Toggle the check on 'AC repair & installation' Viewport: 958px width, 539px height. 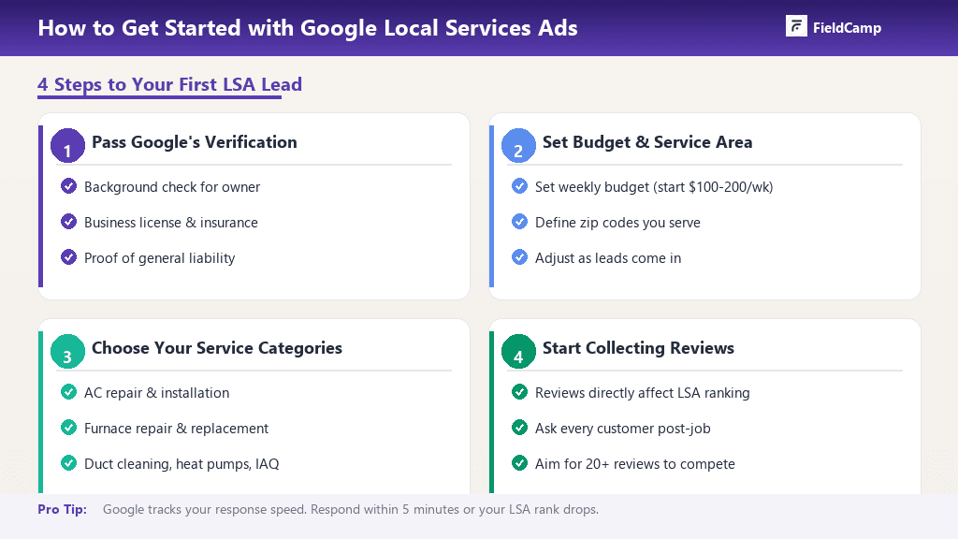point(68,392)
